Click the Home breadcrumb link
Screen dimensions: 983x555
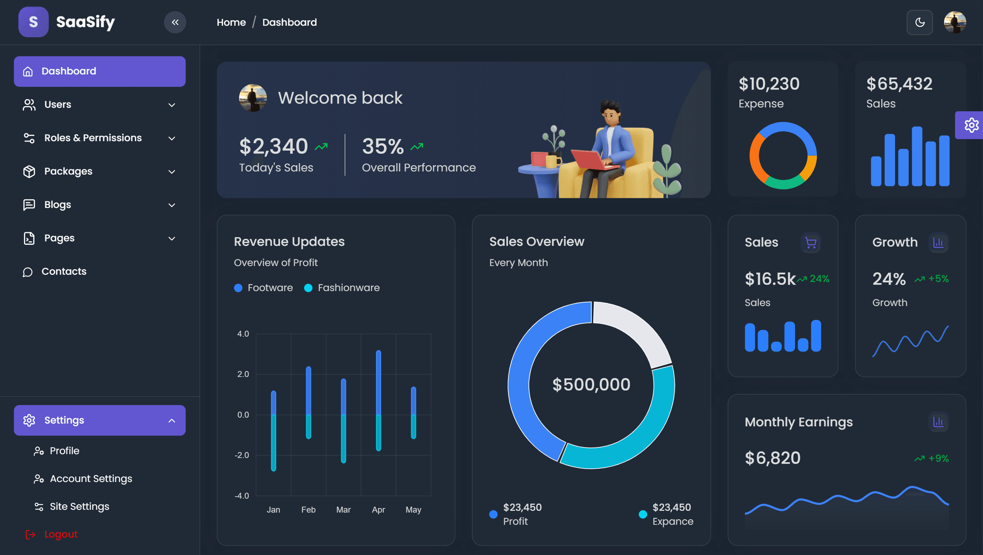pos(231,22)
